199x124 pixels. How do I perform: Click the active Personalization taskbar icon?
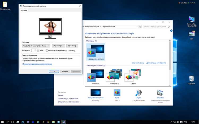point(64,122)
